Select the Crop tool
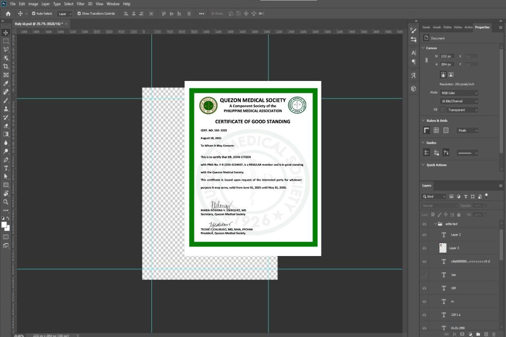Image resolution: width=506 pixels, height=337 pixels. (6, 66)
